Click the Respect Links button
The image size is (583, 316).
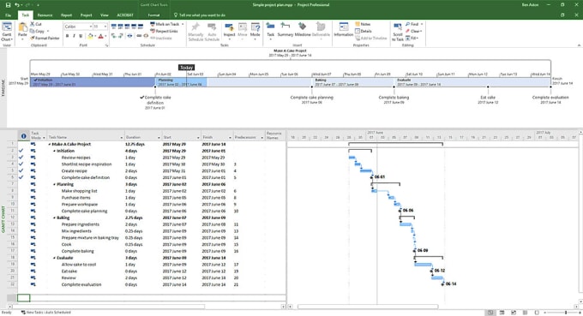tap(164, 31)
